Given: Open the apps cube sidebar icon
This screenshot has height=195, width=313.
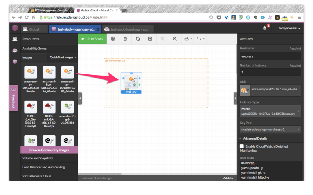Looking at the screenshot, I should point(15,61).
